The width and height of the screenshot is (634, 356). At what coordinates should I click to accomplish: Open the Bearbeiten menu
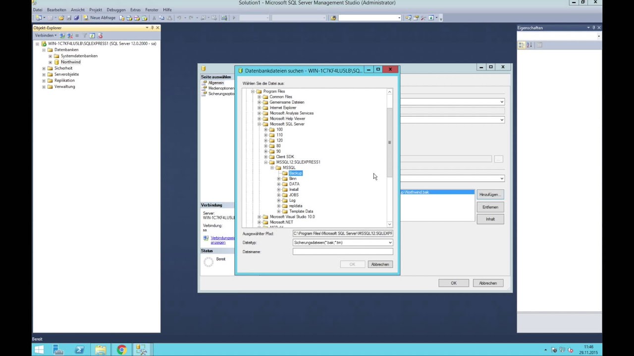point(56,10)
